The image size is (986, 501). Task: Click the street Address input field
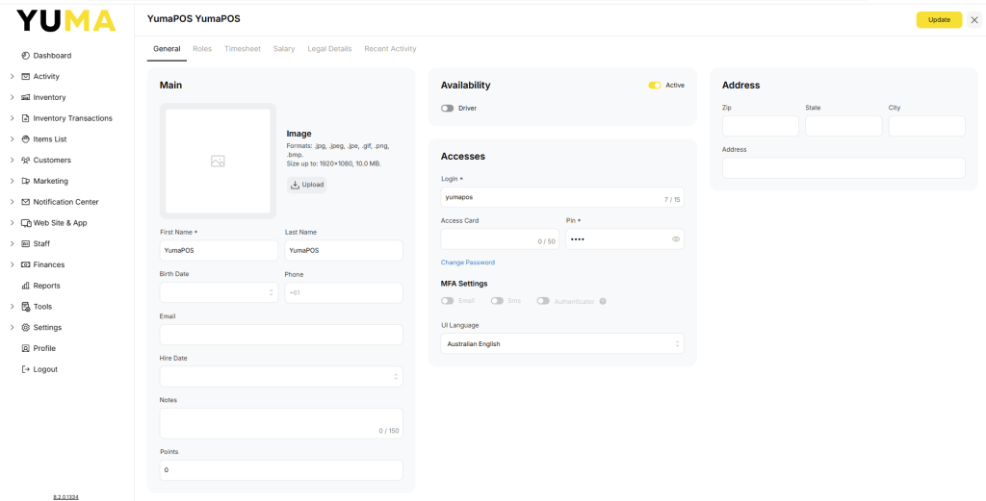[843, 167]
